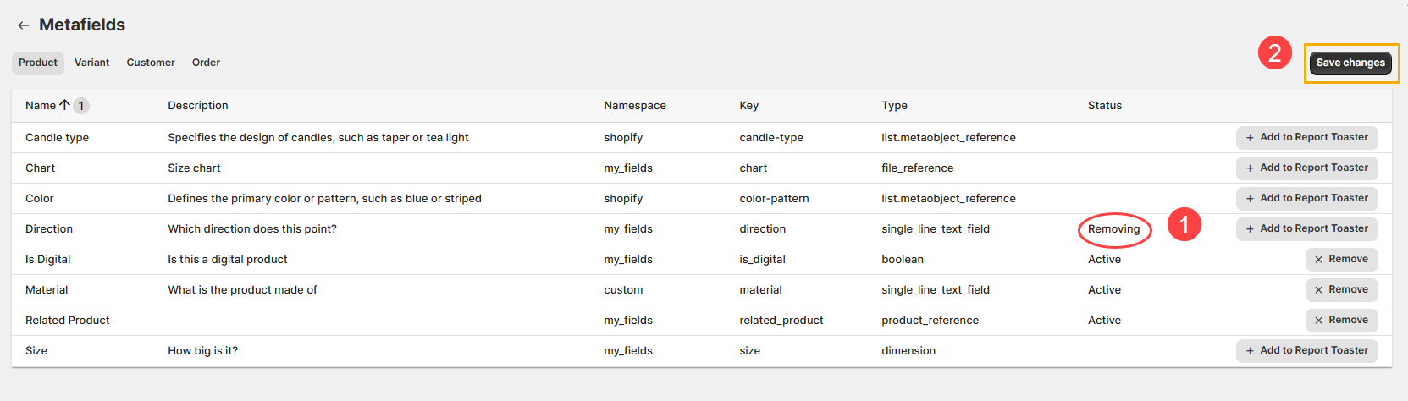Viewport: 1408px width, 401px height.
Task: Add Size metafield to Report Toaster
Action: (x=1306, y=351)
